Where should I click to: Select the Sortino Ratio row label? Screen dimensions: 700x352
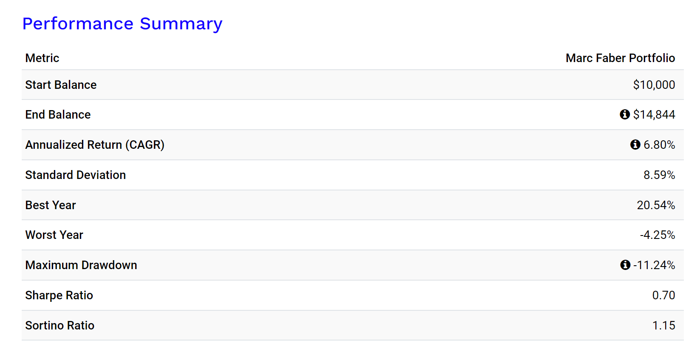(60, 326)
